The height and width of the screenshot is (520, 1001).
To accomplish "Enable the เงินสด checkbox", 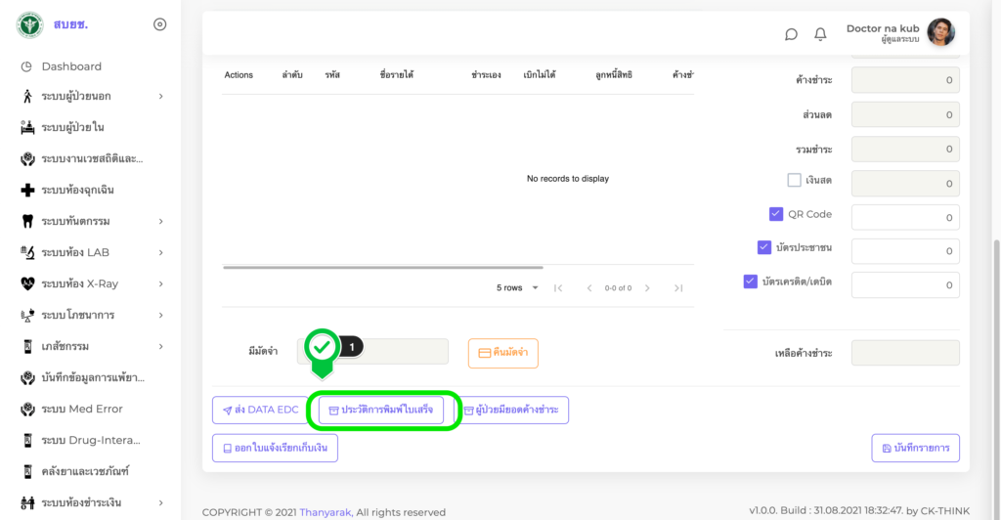I will (794, 180).
